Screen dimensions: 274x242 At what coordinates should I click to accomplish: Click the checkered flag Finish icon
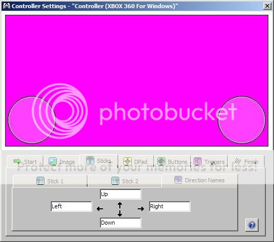pos(238,161)
